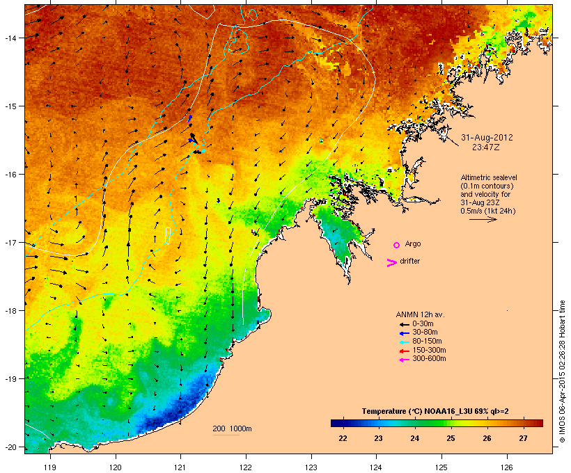Click the longitude label 125
The height and width of the screenshot is (473, 571).
(x=441, y=467)
